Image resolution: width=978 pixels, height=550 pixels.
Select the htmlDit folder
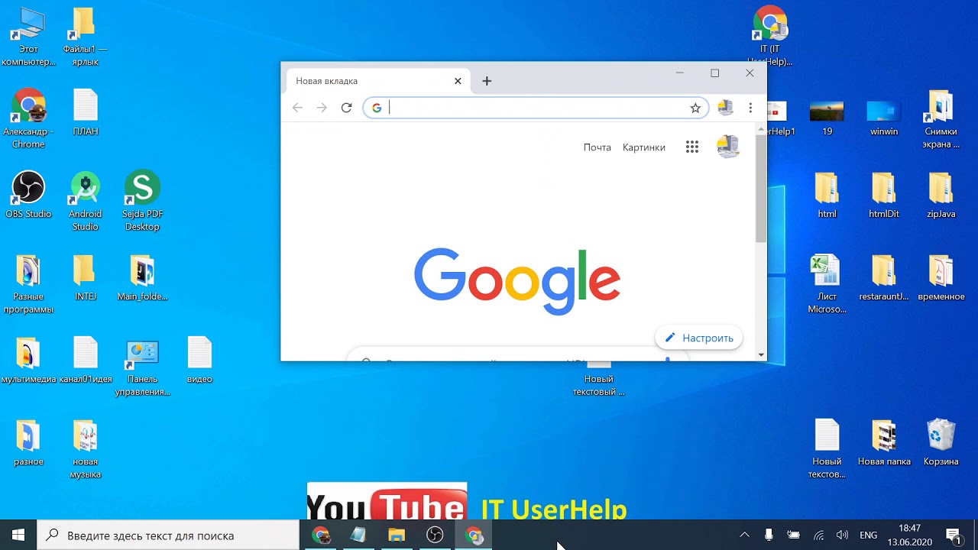pyautogui.click(x=884, y=195)
